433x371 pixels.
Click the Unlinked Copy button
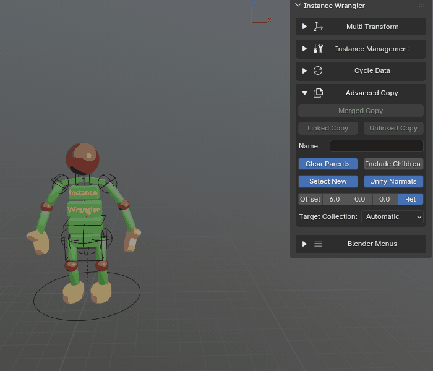[393, 128]
